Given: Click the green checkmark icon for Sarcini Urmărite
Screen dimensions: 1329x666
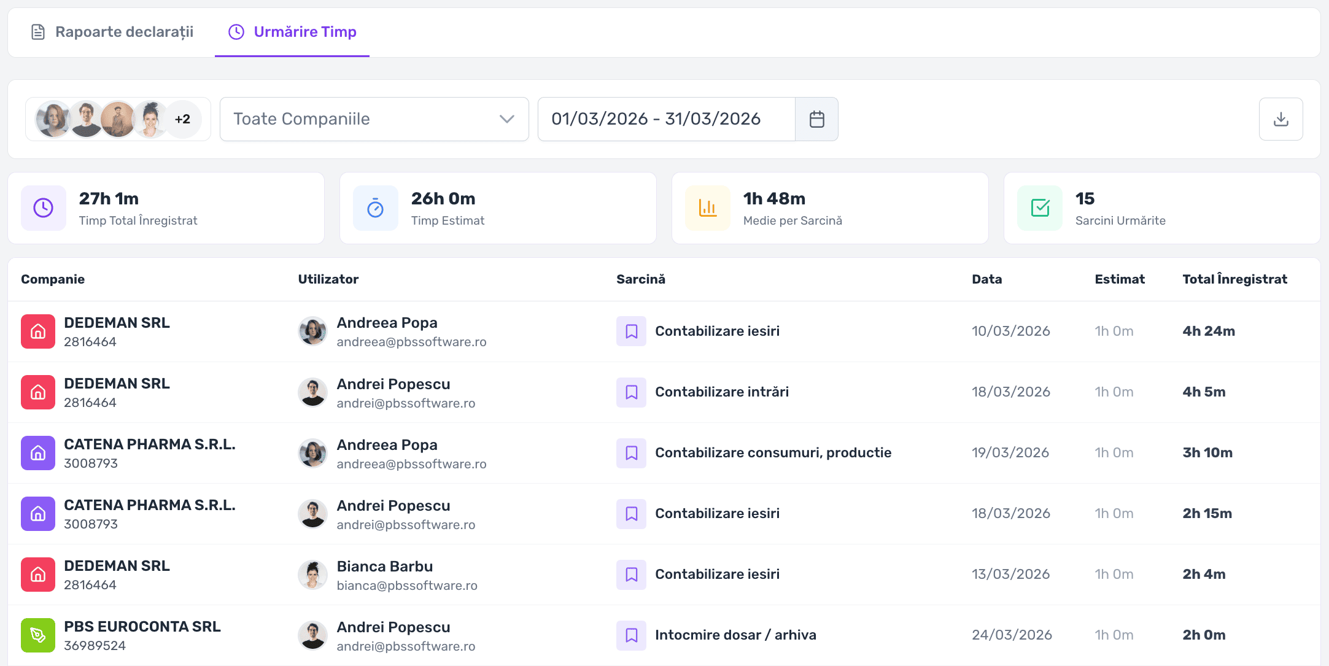Looking at the screenshot, I should point(1039,208).
